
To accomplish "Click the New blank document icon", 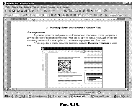I will tap(6, 11).
